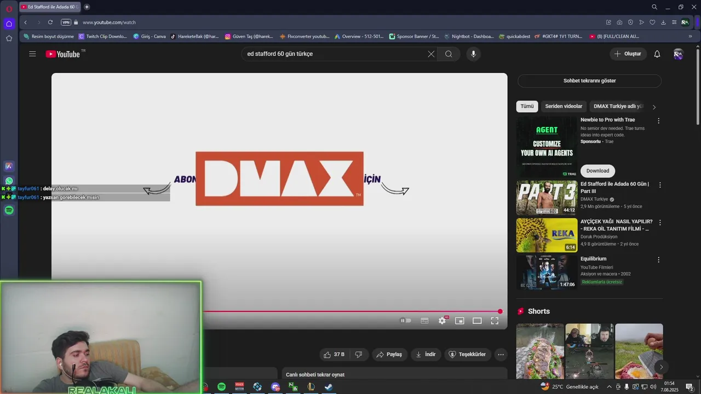Run search with the magnifier button
The width and height of the screenshot is (701, 394).
coord(449,54)
